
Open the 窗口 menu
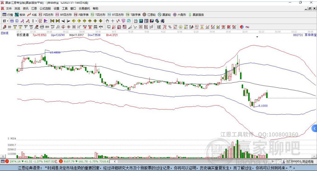73,8
